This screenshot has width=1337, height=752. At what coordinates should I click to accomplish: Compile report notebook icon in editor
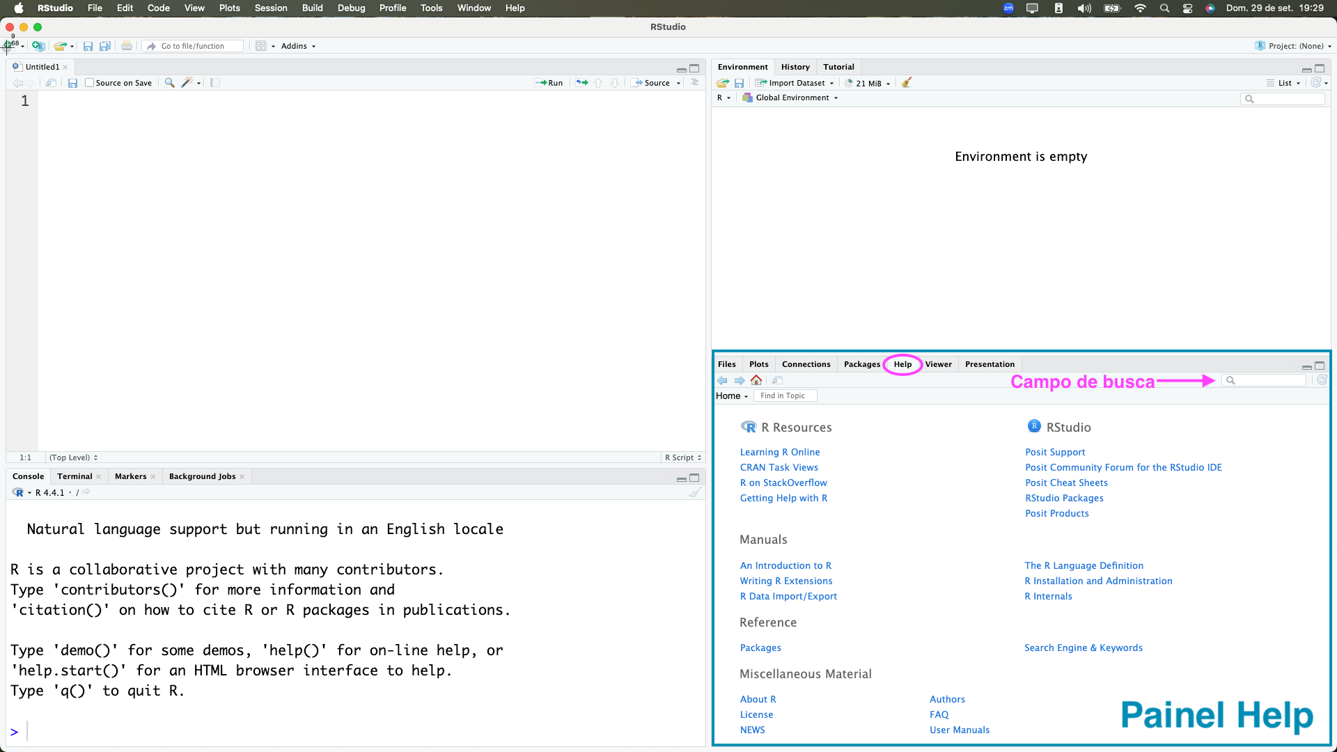(215, 83)
